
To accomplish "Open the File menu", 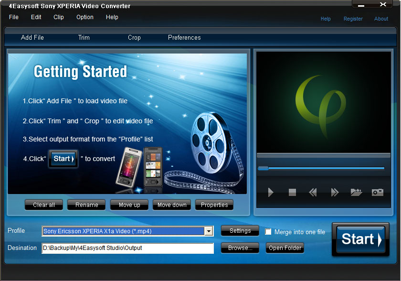I will 14,17.
